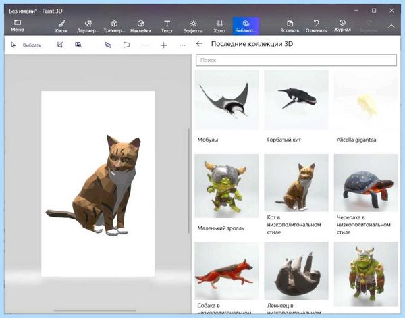This screenshot has height=318, width=405.
Task: Select the Маленький тролль model
Action: (227, 186)
